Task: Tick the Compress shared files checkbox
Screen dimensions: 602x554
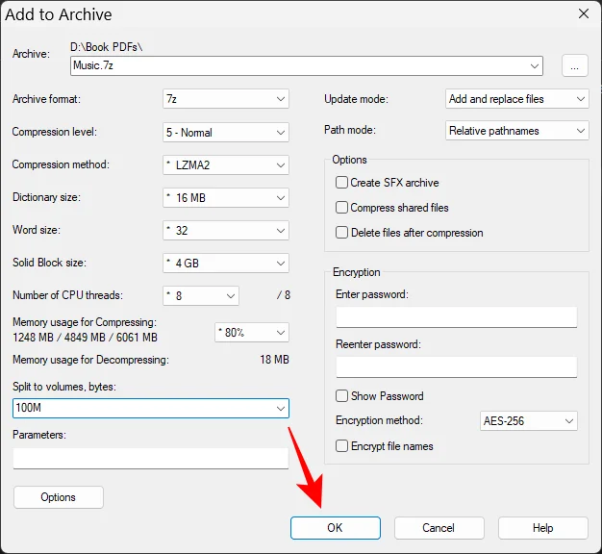Action: 341,208
